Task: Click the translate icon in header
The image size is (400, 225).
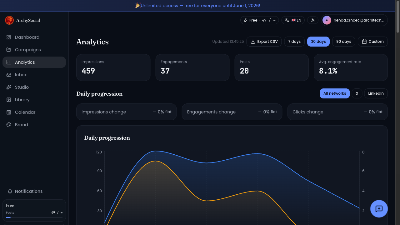Action: pos(287,20)
